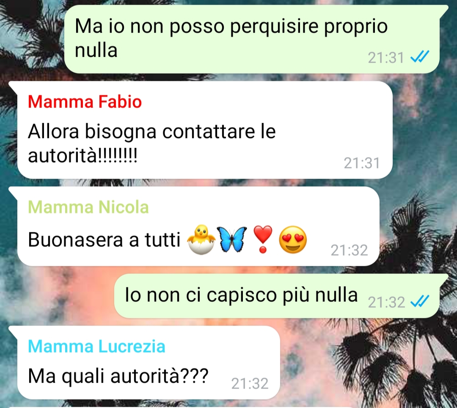Open Mamma Nicola's contact name
The width and height of the screenshot is (457, 408).
pyautogui.click(x=88, y=207)
